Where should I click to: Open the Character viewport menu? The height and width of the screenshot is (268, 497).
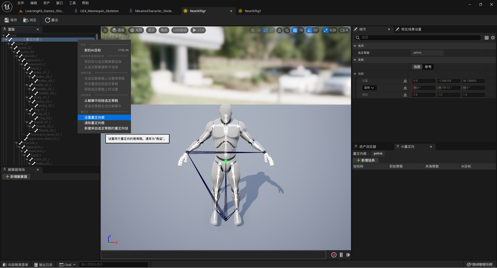pyautogui.click(x=164, y=30)
